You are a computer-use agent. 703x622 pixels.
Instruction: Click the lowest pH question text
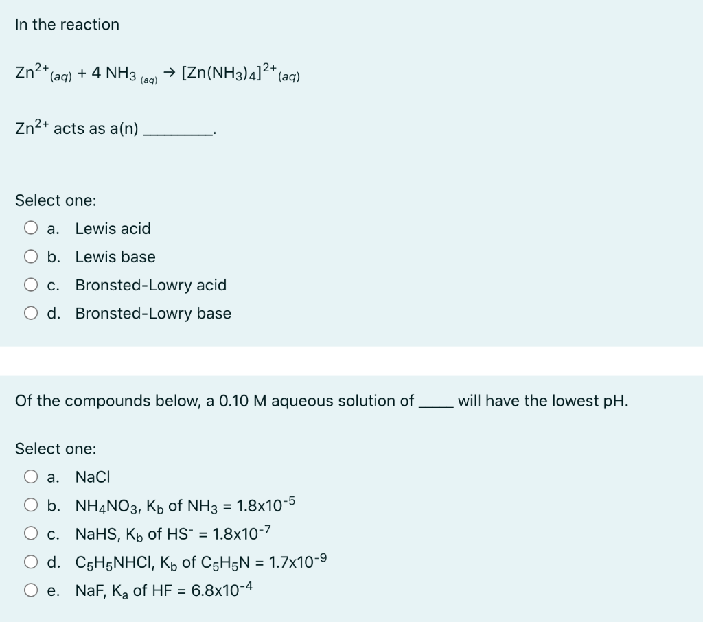coord(321,401)
